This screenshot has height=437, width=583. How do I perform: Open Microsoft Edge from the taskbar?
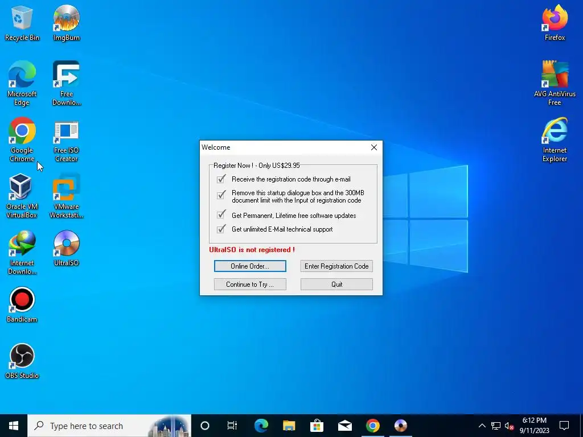(261, 426)
